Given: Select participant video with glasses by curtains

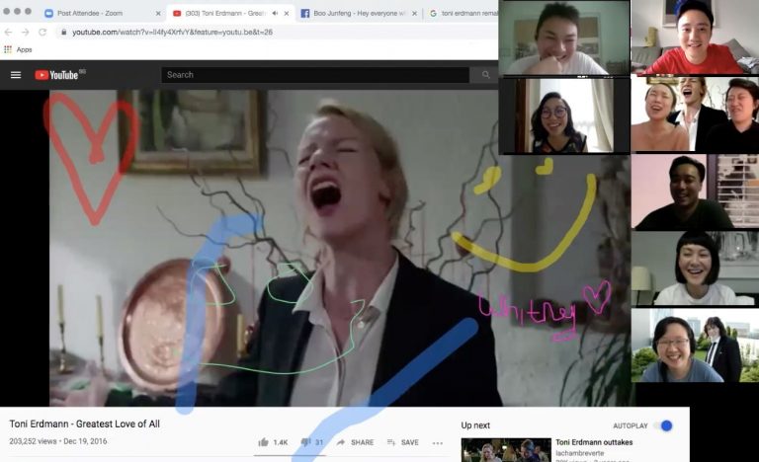Looking at the screenshot, I should (x=564, y=116).
